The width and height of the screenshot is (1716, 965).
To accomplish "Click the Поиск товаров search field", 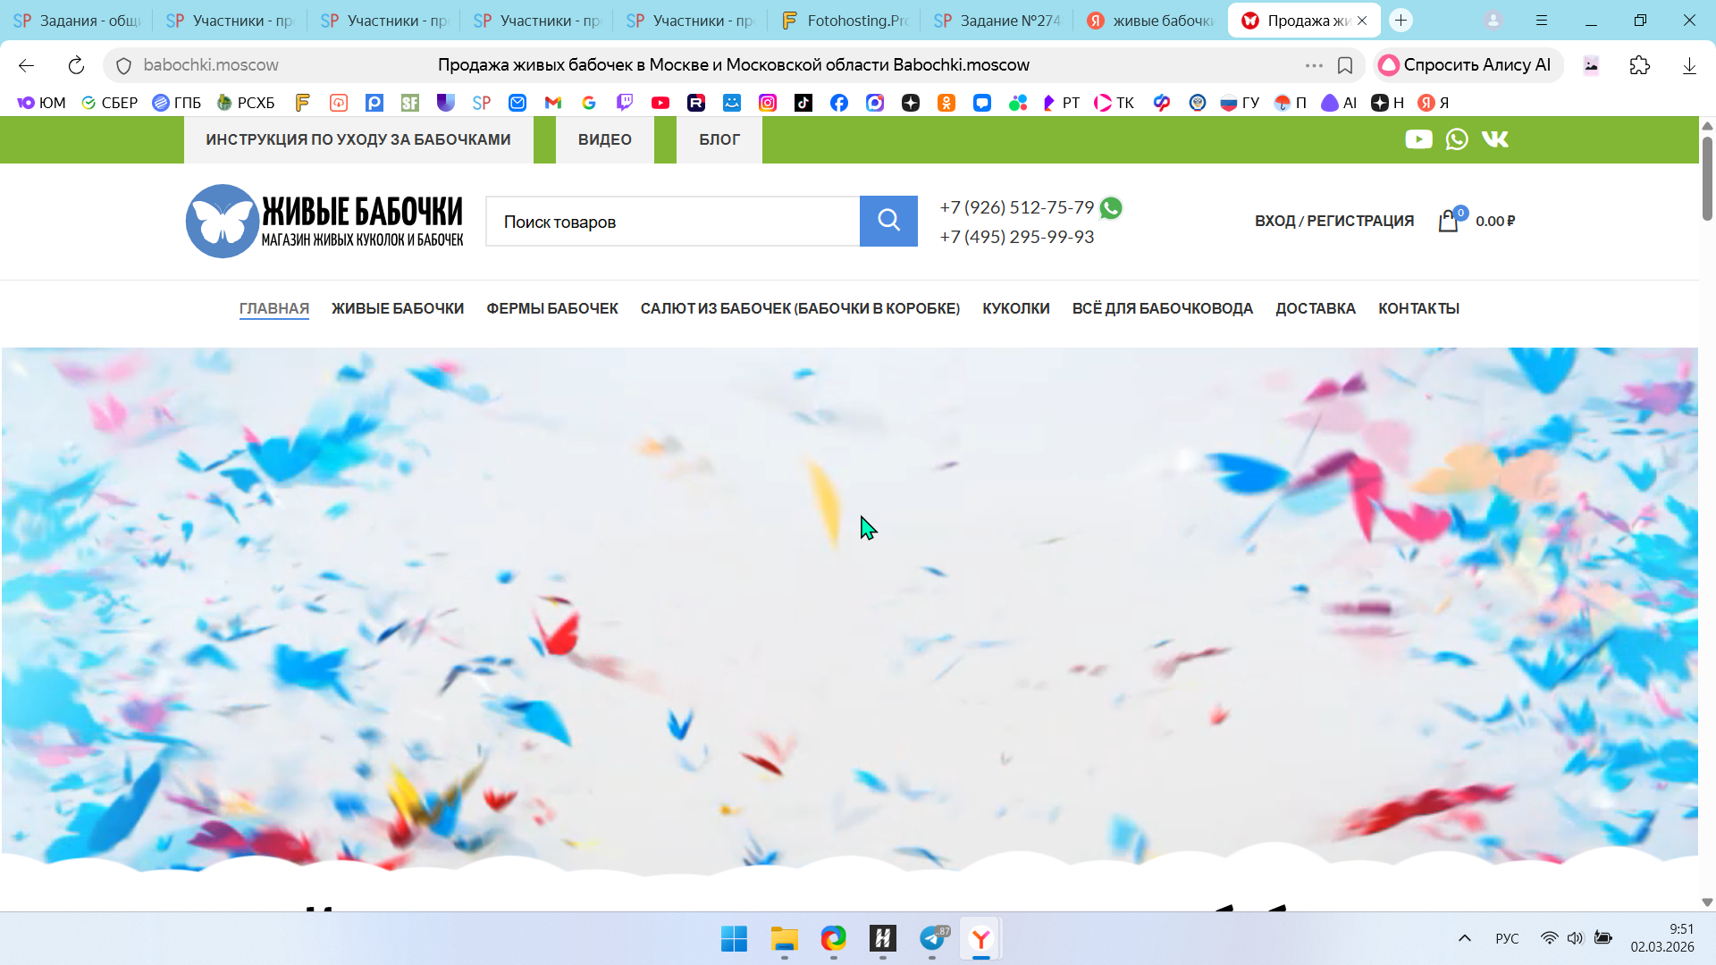I will click(x=672, y=222).
